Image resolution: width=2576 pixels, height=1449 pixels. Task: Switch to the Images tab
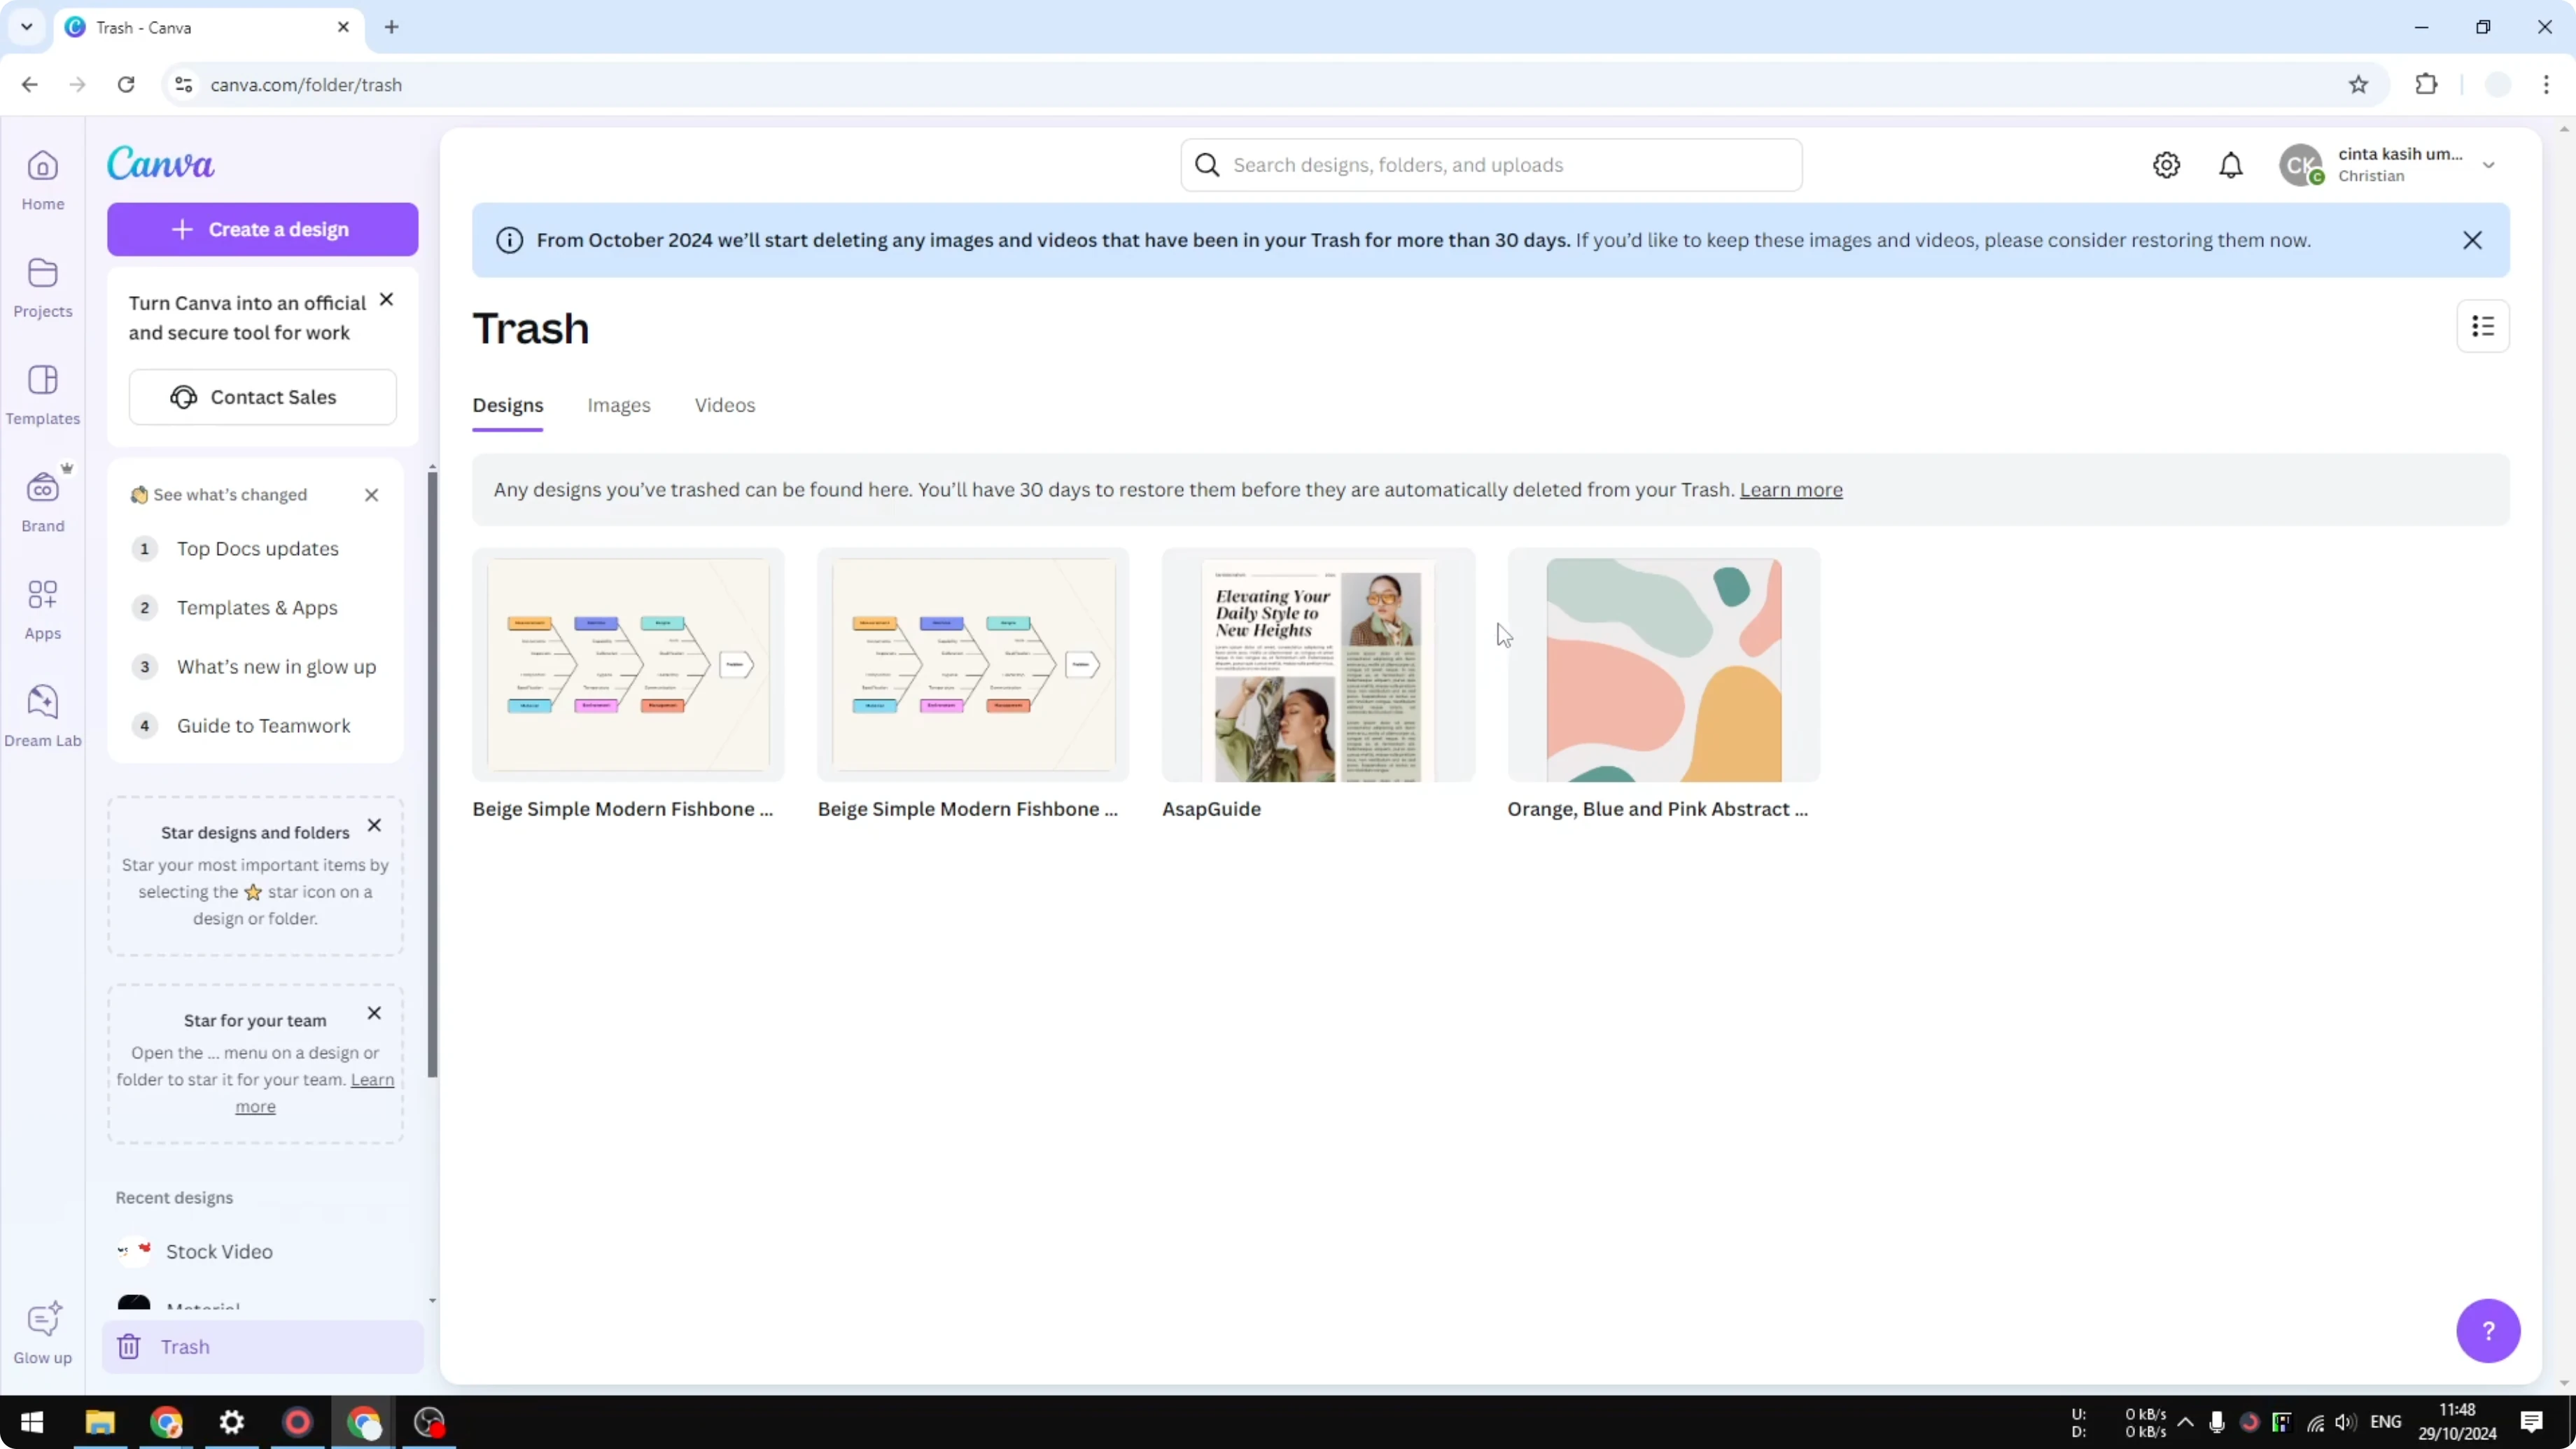click(619, 405)
